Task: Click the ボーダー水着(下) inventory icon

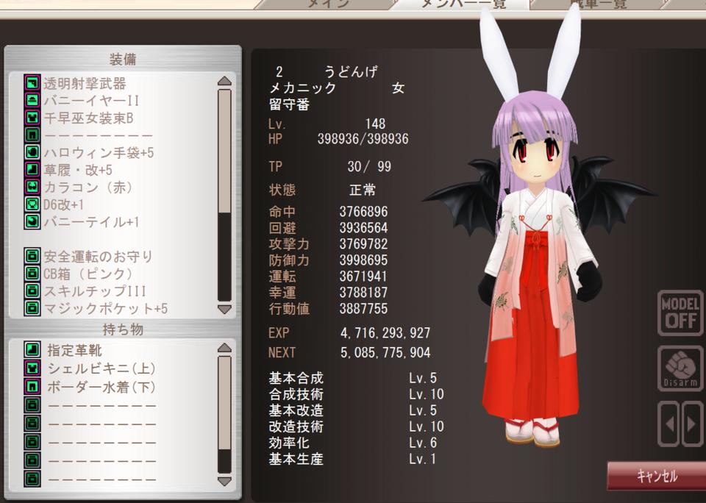Action: point(32,387)
